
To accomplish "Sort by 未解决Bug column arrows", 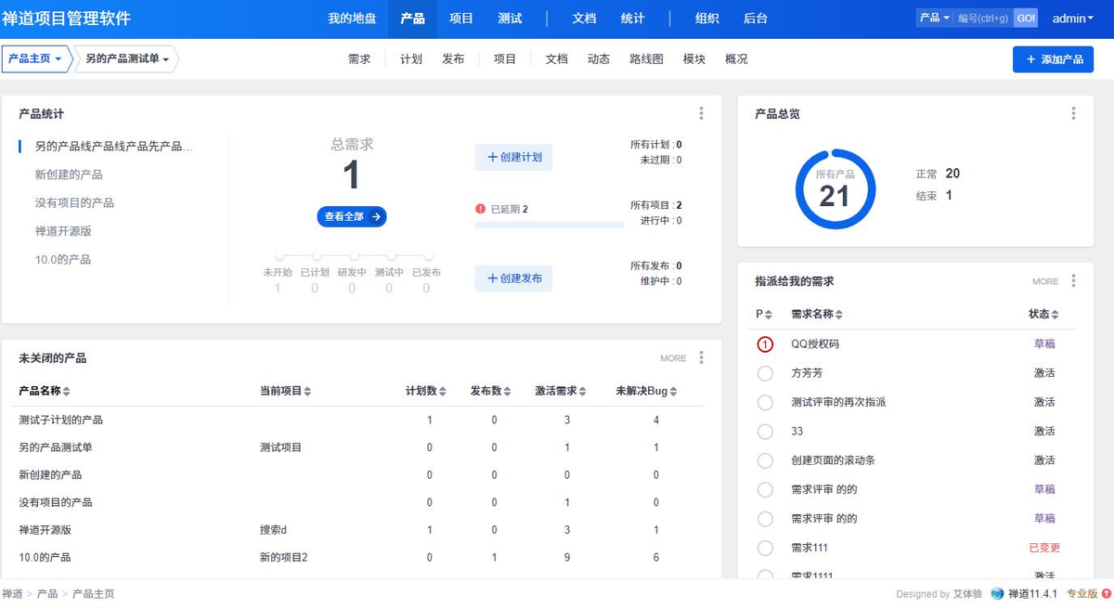I will coord(673,392).
